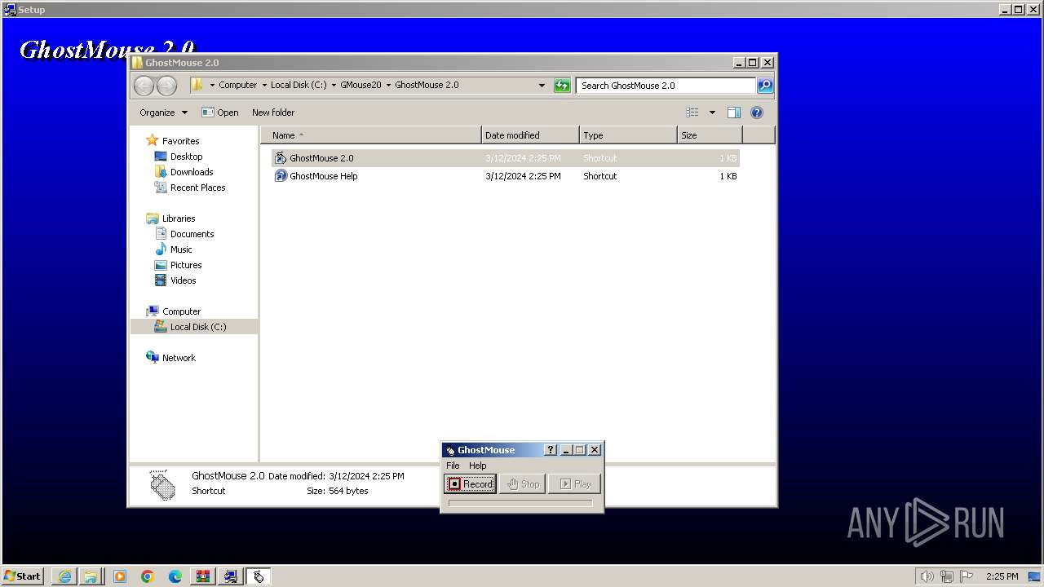1044x587 pixels.
Task: Click the GhostMouse 2.0 shortcut icon in file list
Action: tap(281, 158)
